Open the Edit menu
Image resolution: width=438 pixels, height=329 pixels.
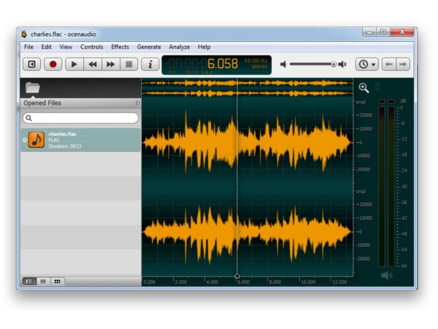[46, 47]
